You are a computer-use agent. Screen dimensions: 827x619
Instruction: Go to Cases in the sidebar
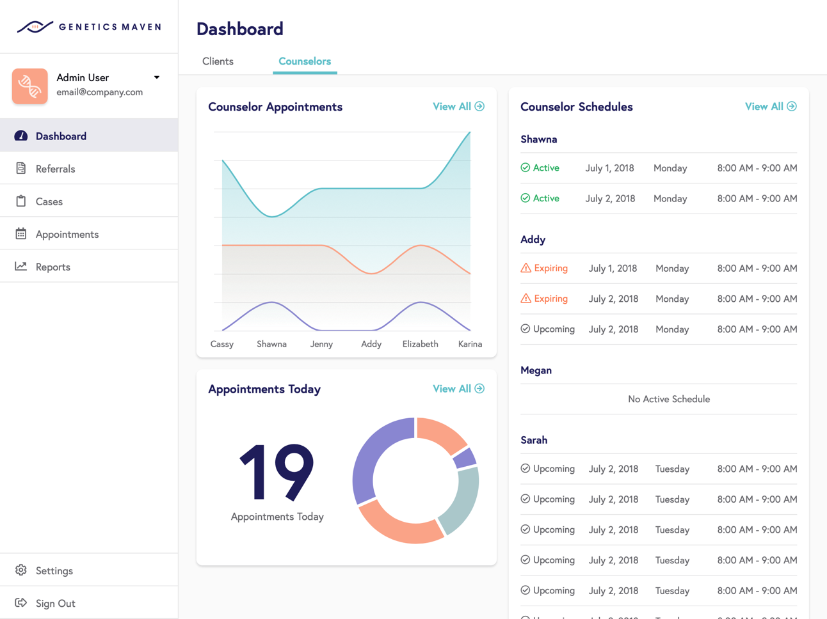(89, 201)
